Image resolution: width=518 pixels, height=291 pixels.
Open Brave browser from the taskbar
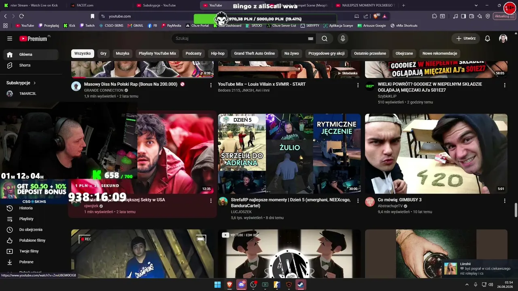coord(229,285)
